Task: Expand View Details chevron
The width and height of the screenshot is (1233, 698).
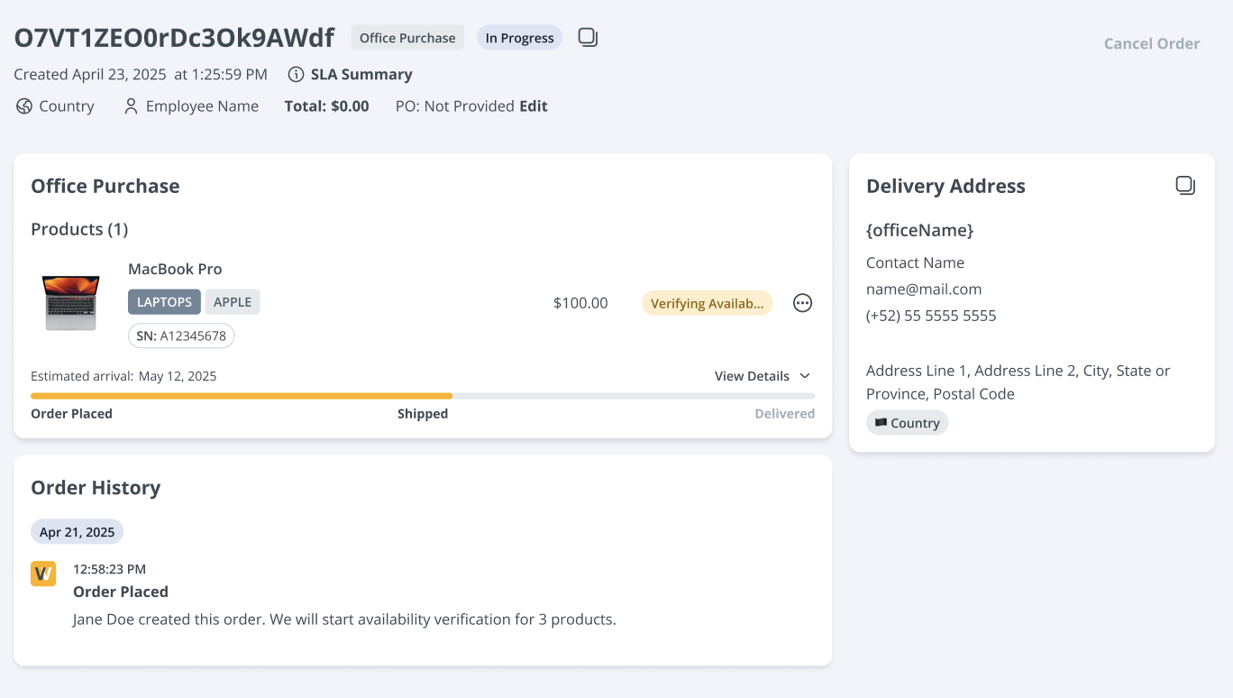Action: [x=805, y=376]
